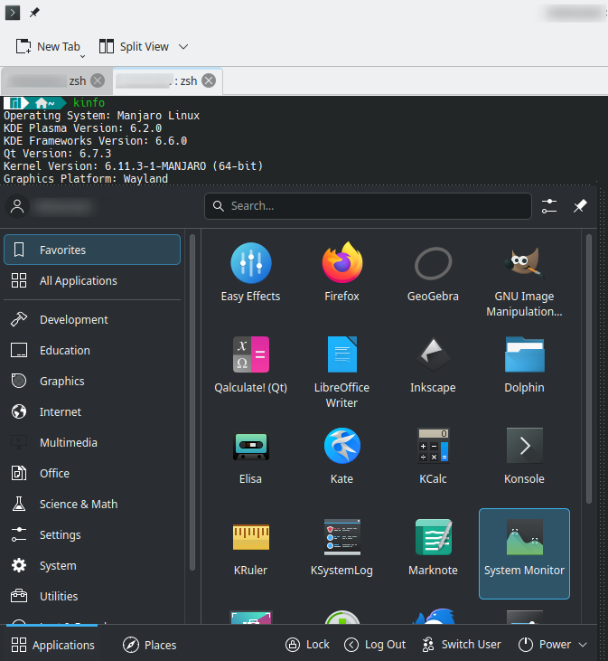Click the launcher Search field
This screenshot has width=608, height=661.
(x=368, y=206)
